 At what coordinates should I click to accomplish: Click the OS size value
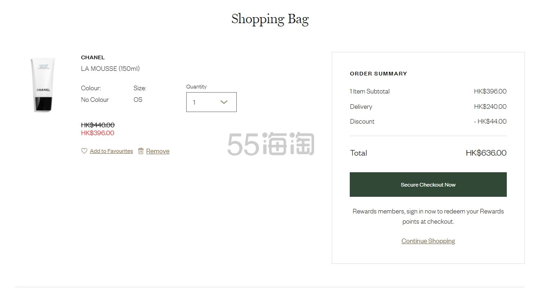(x=138, y=100)
